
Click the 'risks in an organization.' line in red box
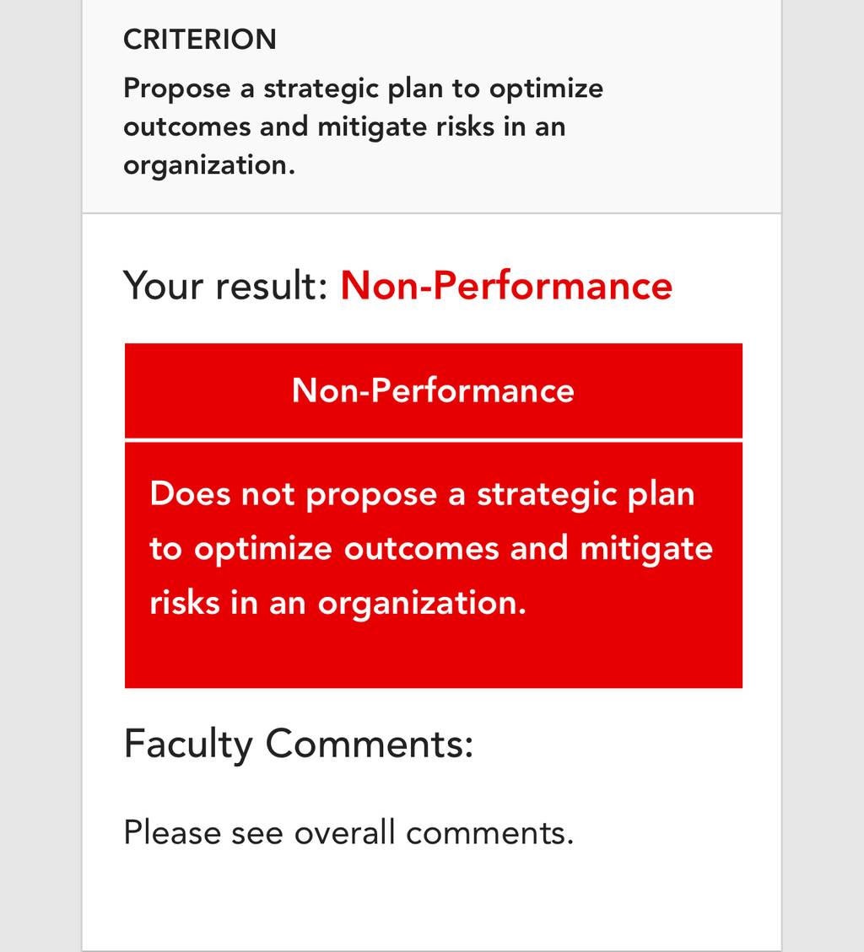click(337, 604)
